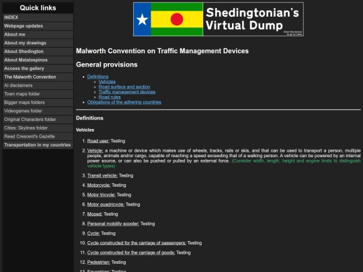Open The Malworth Convention link
The image size is (363, 272).
[38, 77]
